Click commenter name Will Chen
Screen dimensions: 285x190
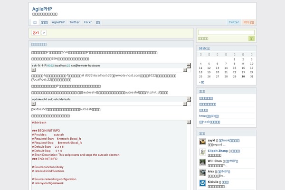[215, 161]
